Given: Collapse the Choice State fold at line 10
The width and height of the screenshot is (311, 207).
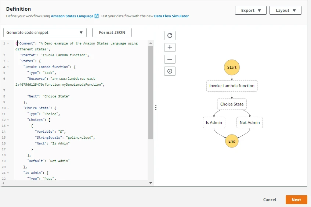Looking at the screenshot, I should [x=8, y=108].
